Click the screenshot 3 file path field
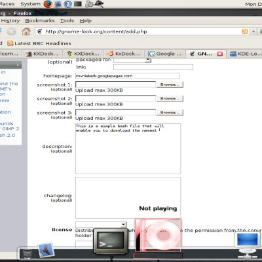 [x=115, y=113]
